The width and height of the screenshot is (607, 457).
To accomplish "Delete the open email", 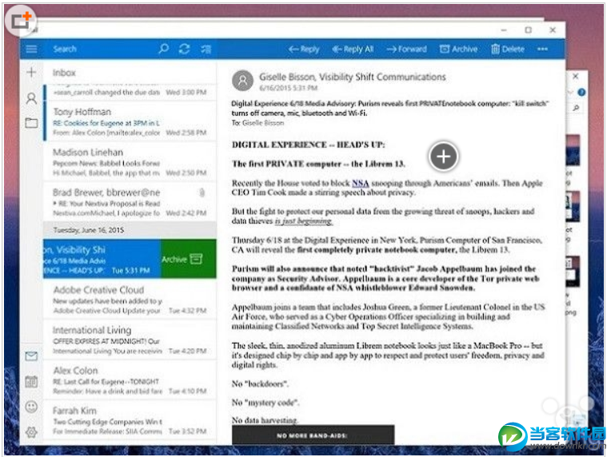I will coord(508,49).
